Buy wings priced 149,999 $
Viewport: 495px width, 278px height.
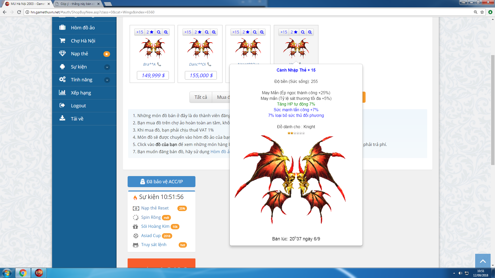coord(153,75)
